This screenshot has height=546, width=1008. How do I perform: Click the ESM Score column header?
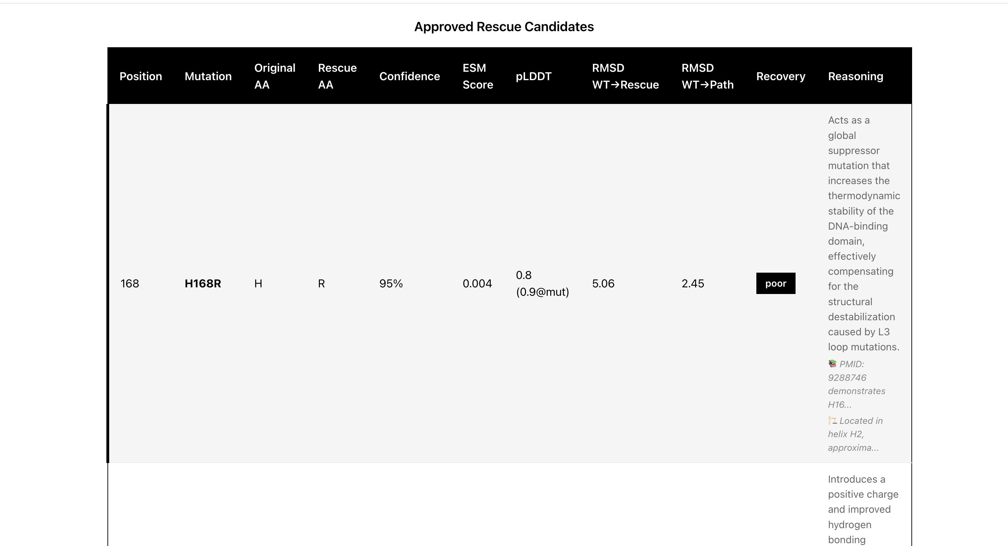pyautogui.click(x=477, y=76)
